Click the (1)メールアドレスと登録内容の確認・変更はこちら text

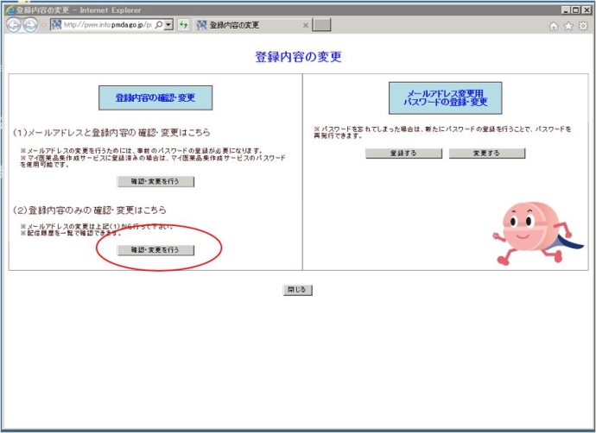(x=111, y=133)
